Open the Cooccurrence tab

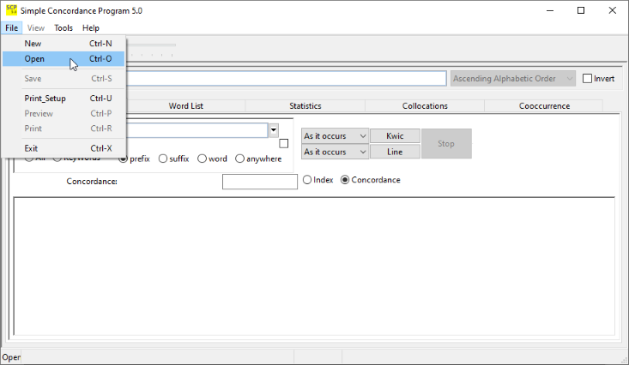(x=544, y=106)
